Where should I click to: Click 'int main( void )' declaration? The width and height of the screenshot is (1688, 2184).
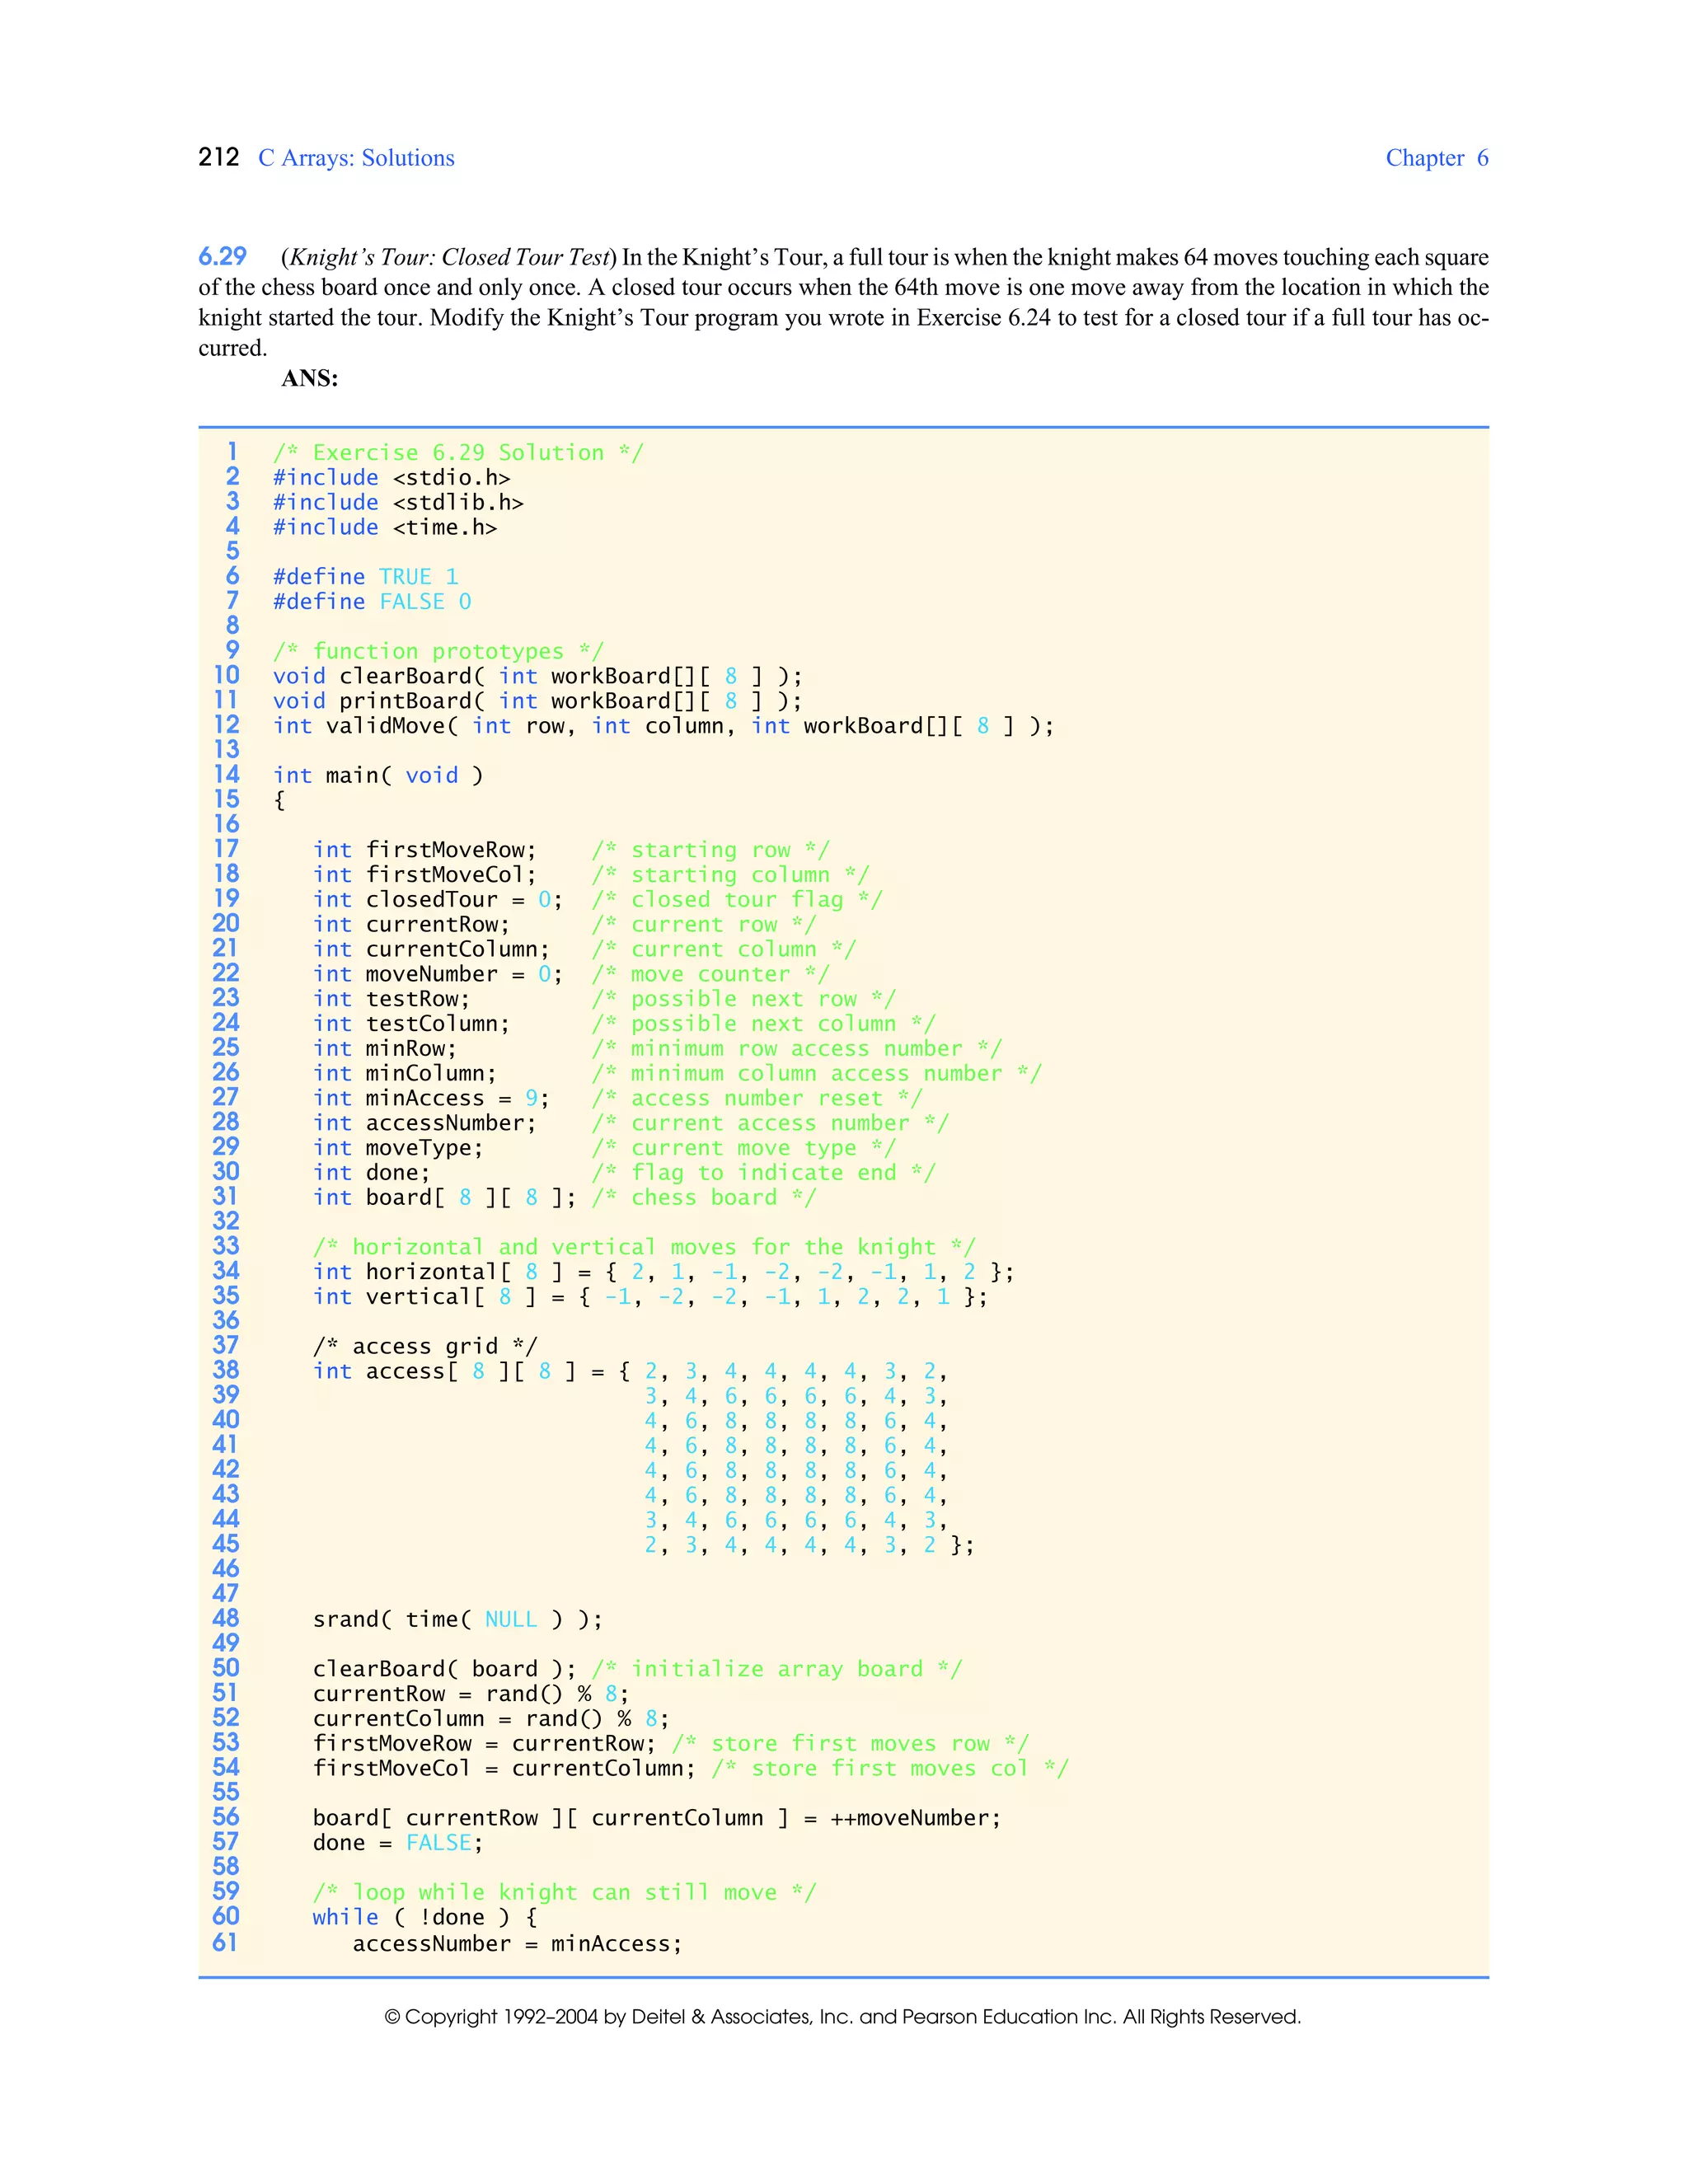tap(378, 775)
